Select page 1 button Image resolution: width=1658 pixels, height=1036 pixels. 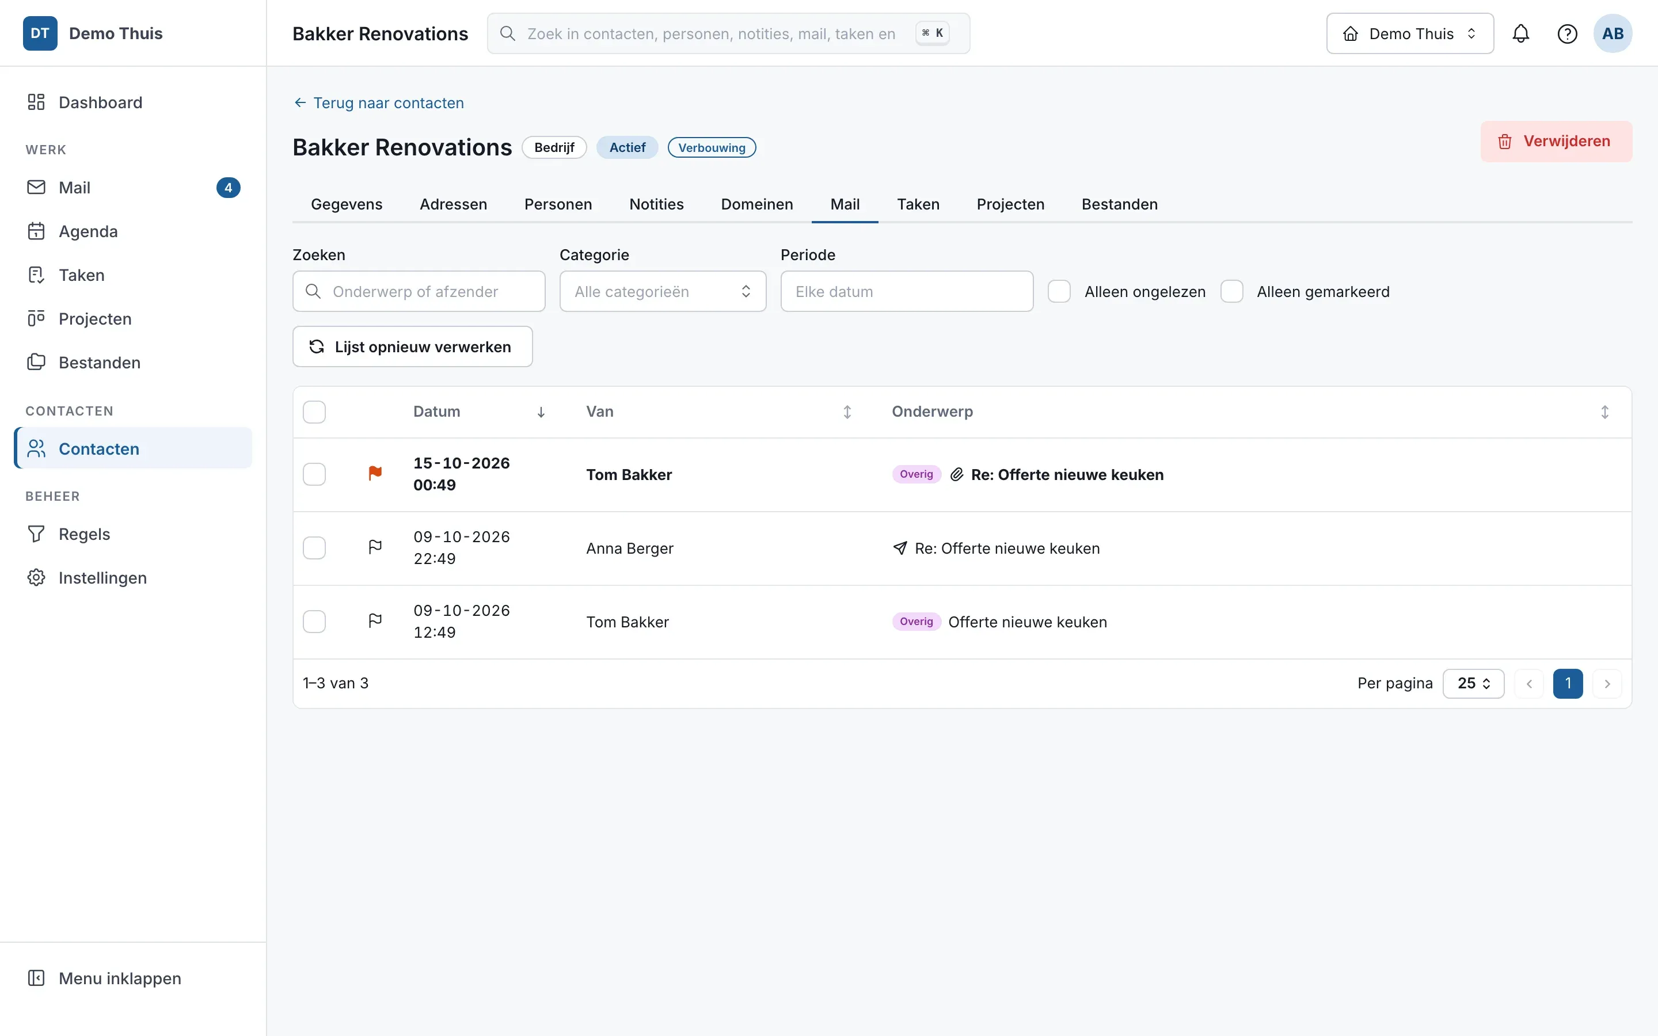coord(1568,684)
